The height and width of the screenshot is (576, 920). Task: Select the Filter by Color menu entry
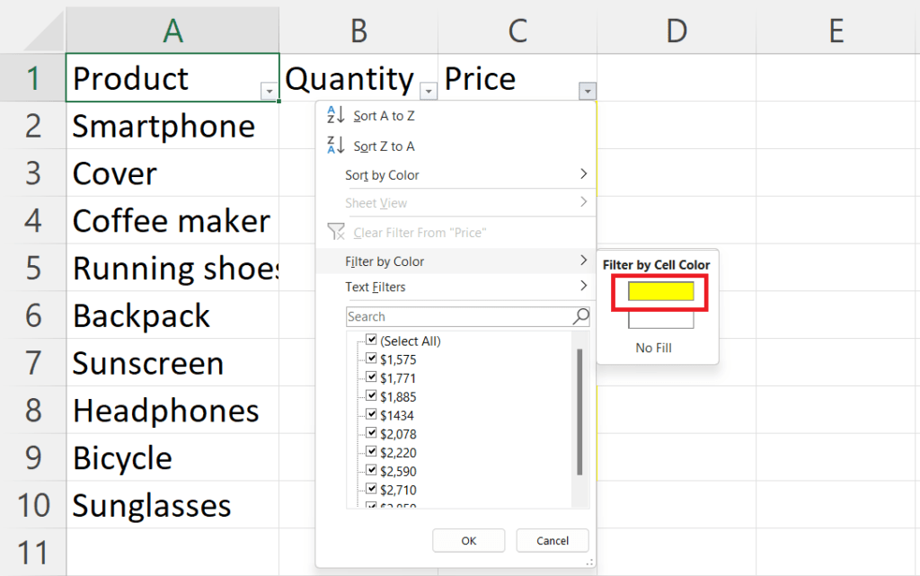[382, 261]
